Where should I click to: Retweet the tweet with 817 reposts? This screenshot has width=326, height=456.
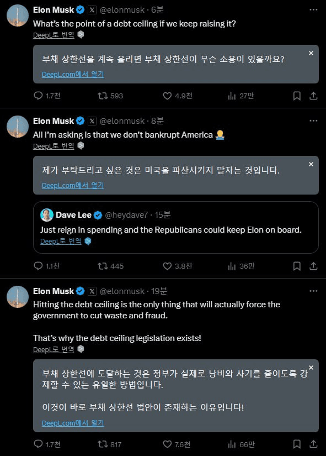click(x=110, y=444)
